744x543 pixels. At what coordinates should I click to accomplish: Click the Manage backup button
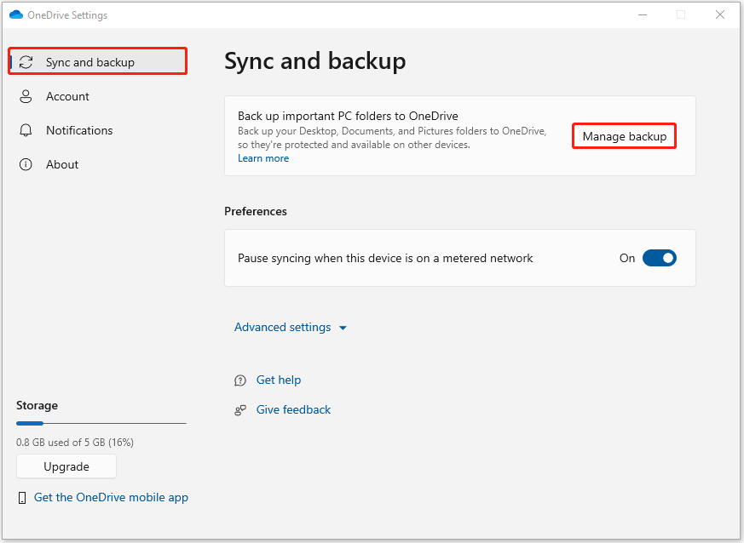[625, 136]
